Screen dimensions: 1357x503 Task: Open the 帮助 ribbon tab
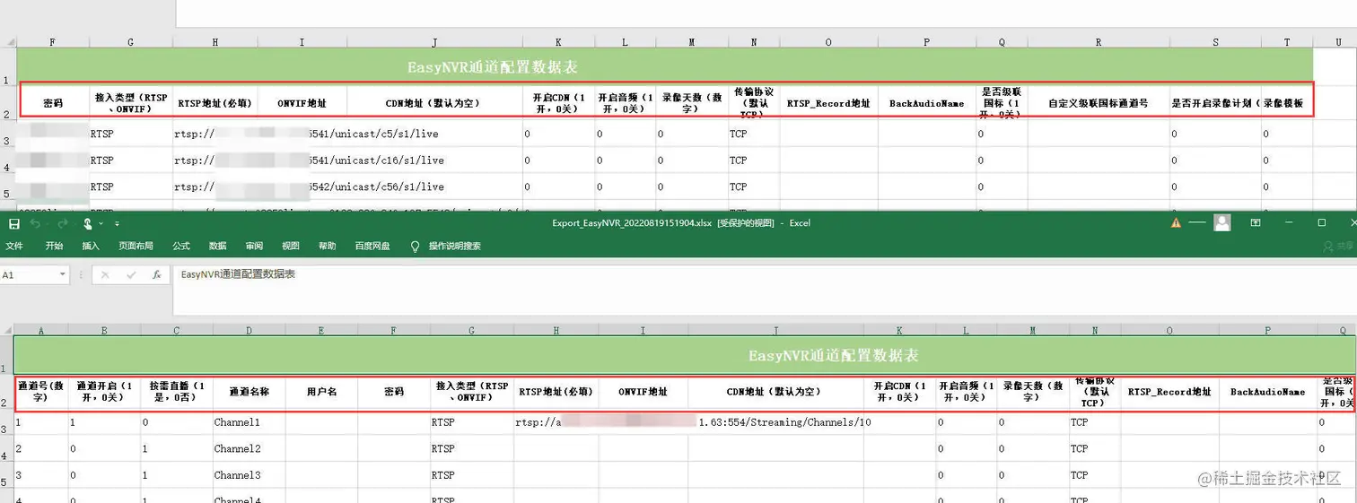point(328,246)
